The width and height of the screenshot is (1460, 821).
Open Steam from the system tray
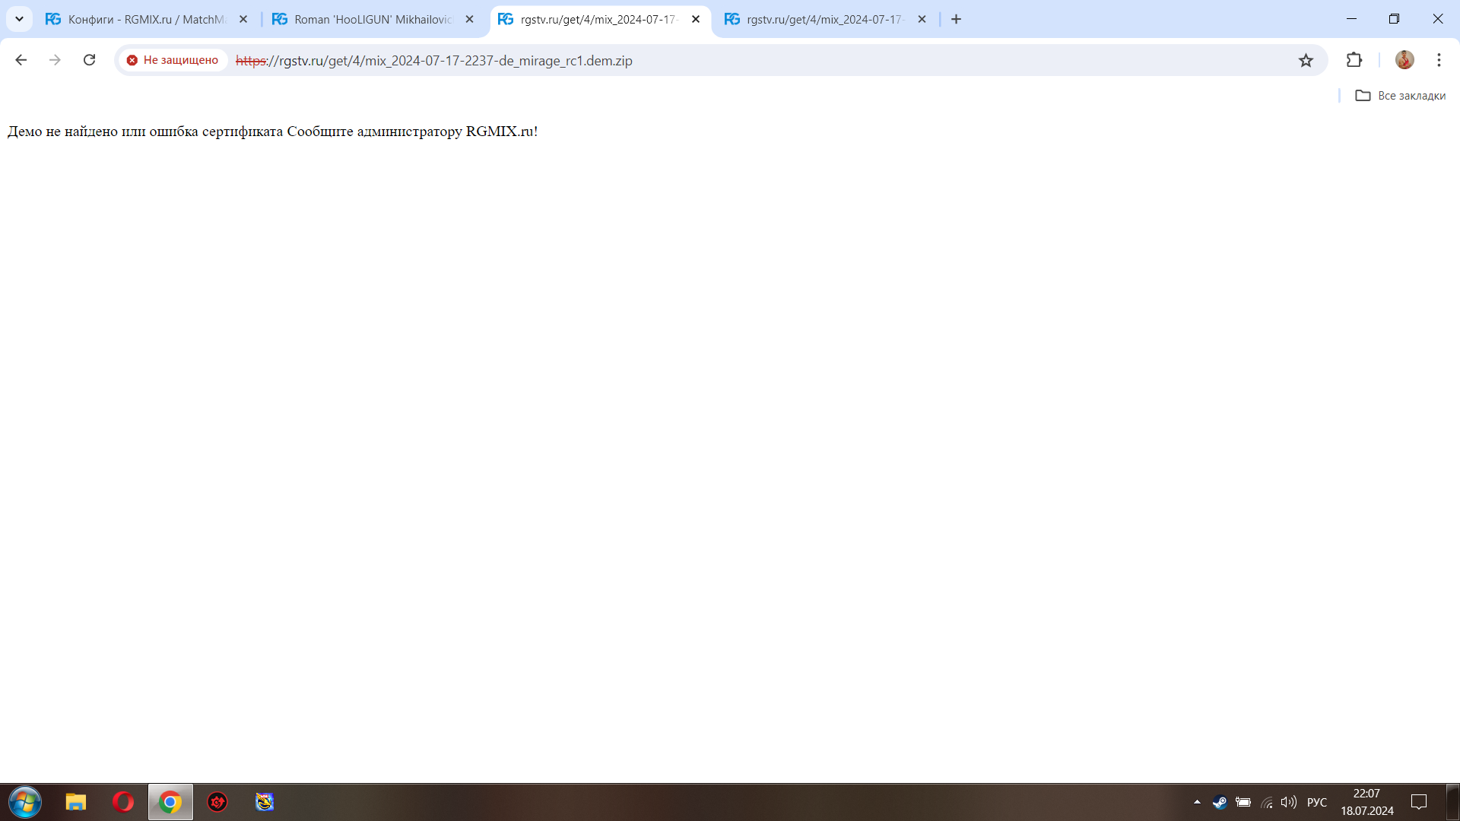[x=1220, y=802]
